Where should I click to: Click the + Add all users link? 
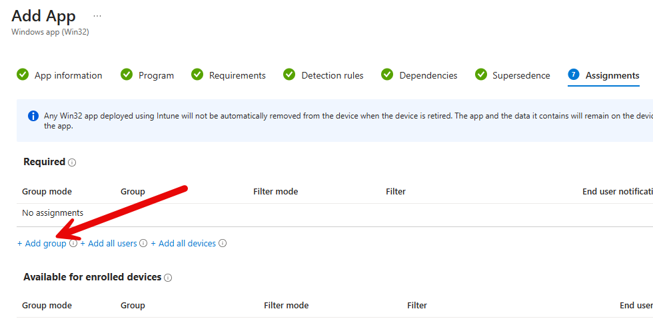pyautogui.click(x=109, y=244)
